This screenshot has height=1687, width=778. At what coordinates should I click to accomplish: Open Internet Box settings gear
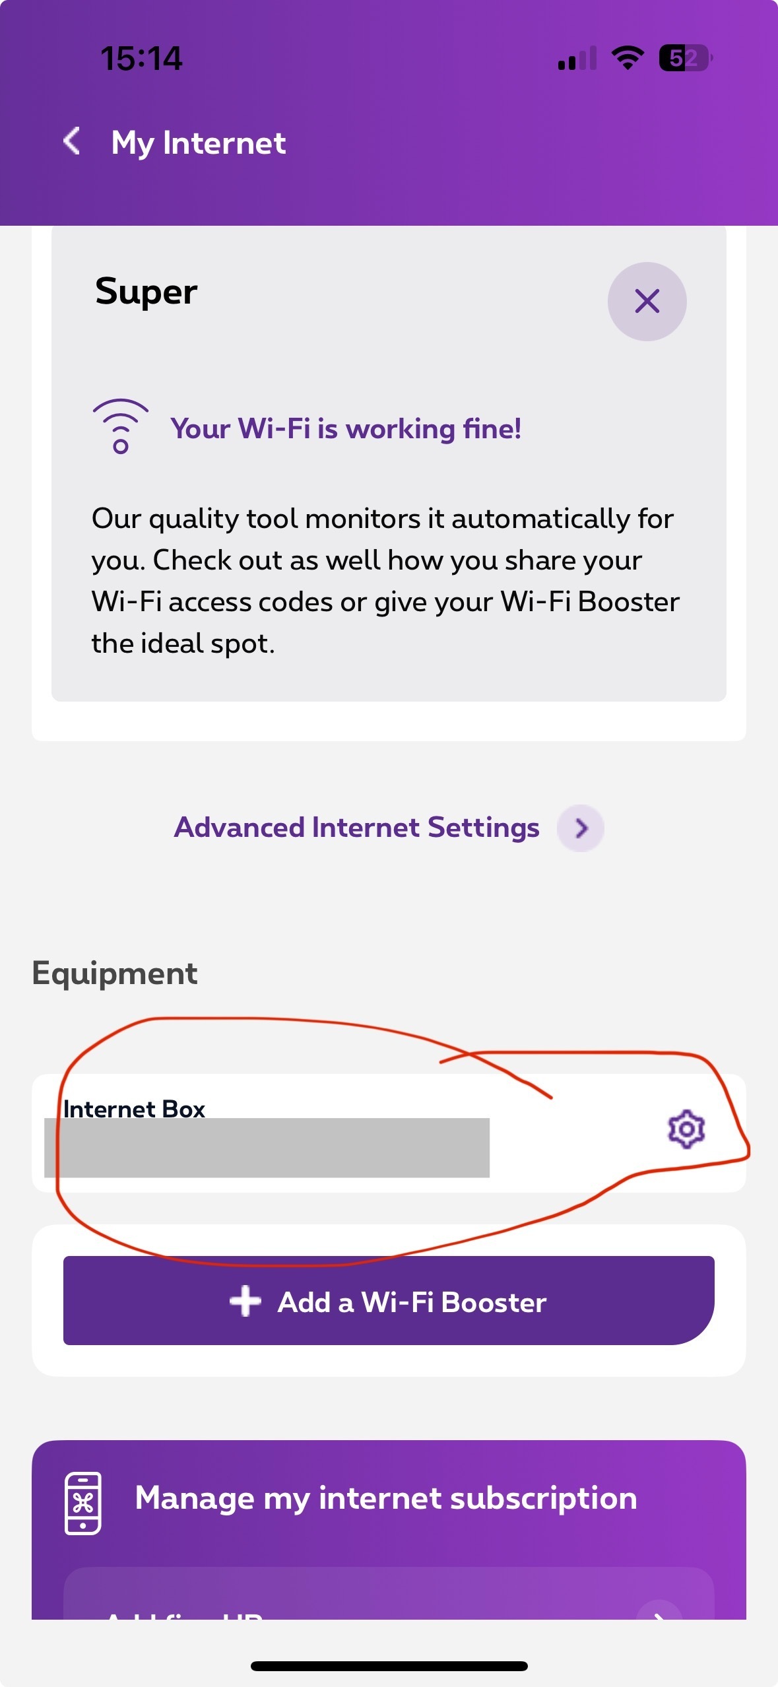[x=686, y=1129]
